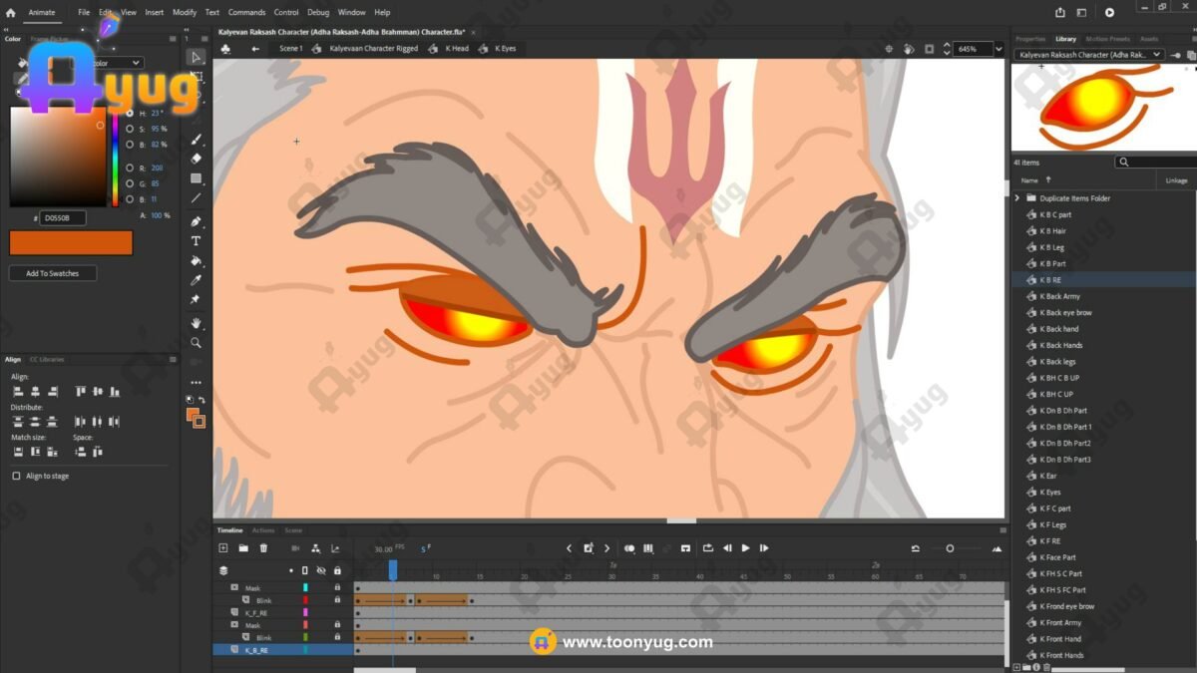The width and height of the screenshot is (1197, 673).
Task: Select the H hue radio button
Action: tap(130, 115)
